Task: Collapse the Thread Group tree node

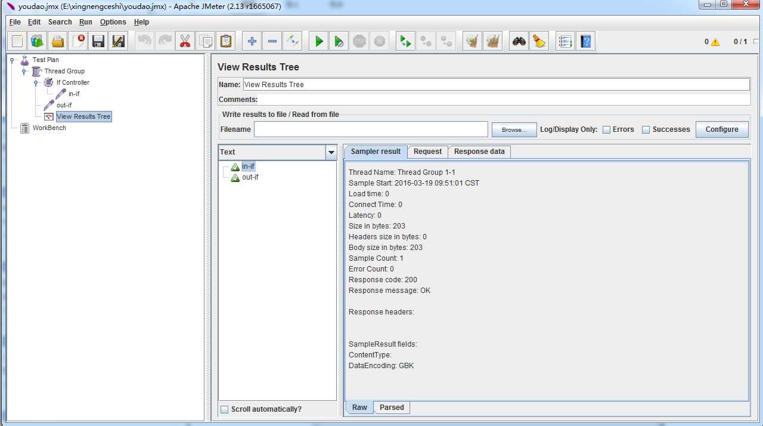Action: coord(24,72)
